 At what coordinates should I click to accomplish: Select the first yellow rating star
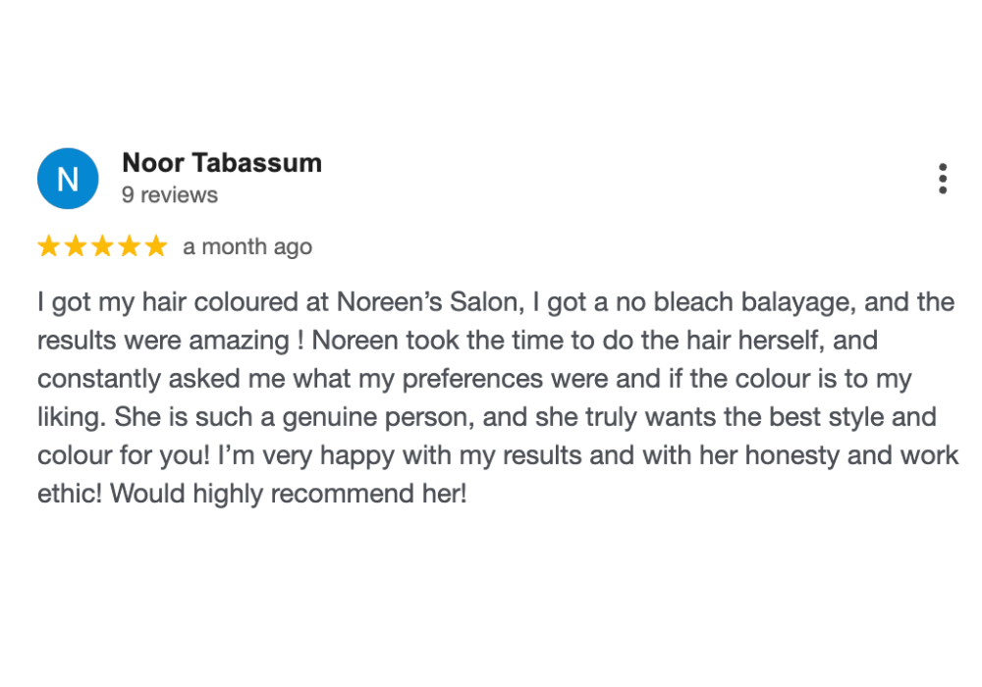pyautogui.click(x=48, y=246)
